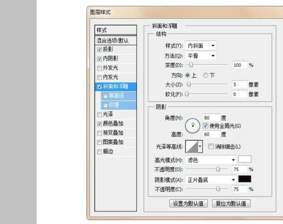Viewport: 283px width, 224px height.
Task: Click highlight 不透明度(O) field showing 75
Action: pos(239,169)
